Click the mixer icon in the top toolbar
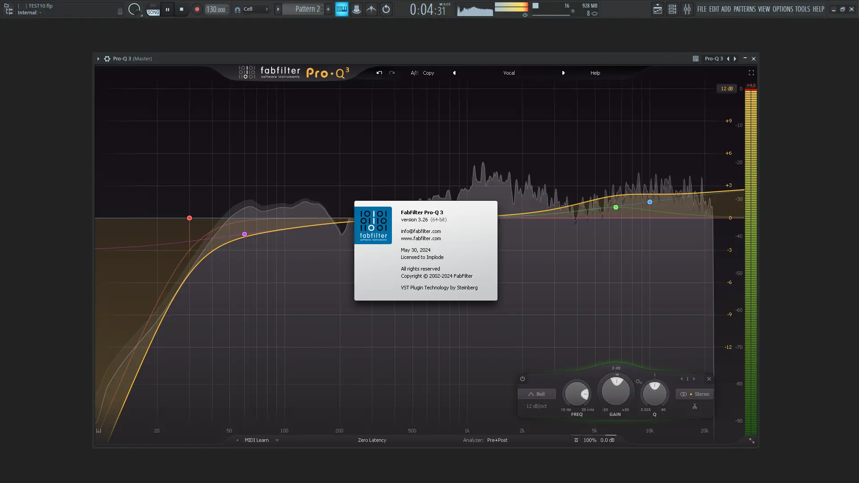The width and height of the screenshot is (859, 483). coord(687,9)
